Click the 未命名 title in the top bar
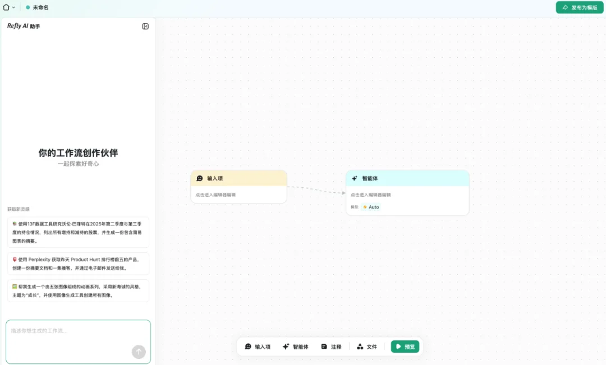 (x=40, y=7)
